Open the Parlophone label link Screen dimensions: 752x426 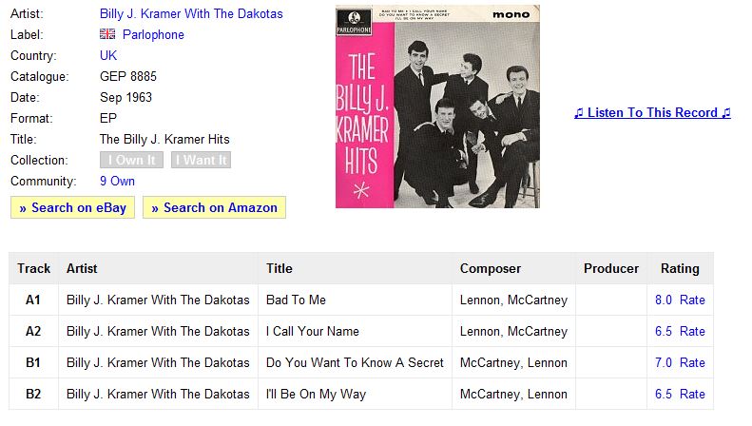153,34
